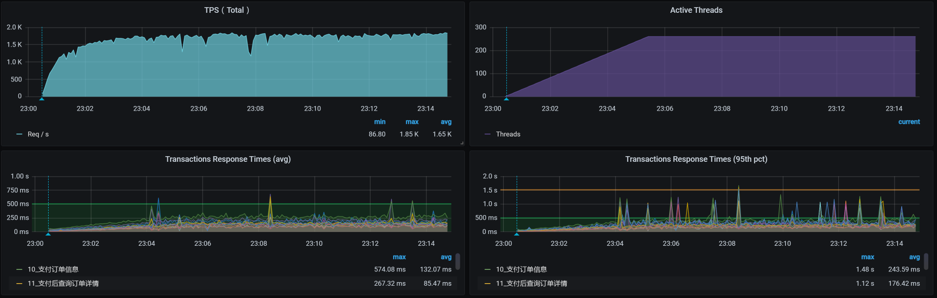Screen dimensions: 937x298
Task: Click annotation marker in 95th pct chart
Action: click(517, 233)
